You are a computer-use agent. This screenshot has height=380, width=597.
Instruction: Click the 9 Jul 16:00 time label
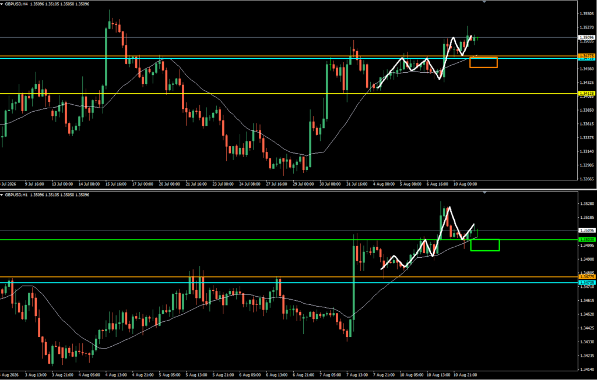coord(34,184)
